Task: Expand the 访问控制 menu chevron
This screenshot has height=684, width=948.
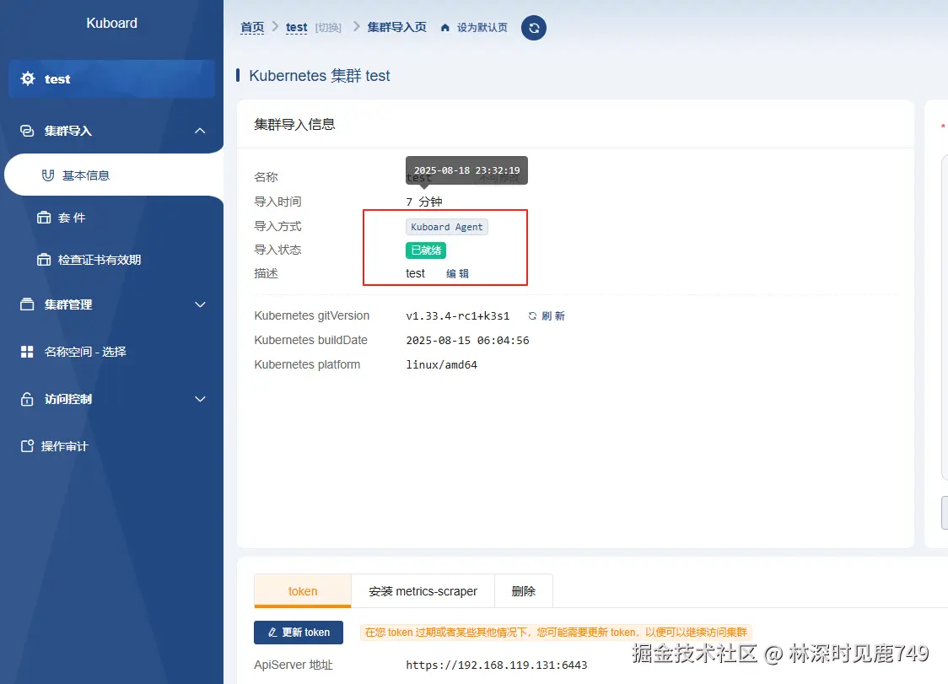Action: click(200, 399)
